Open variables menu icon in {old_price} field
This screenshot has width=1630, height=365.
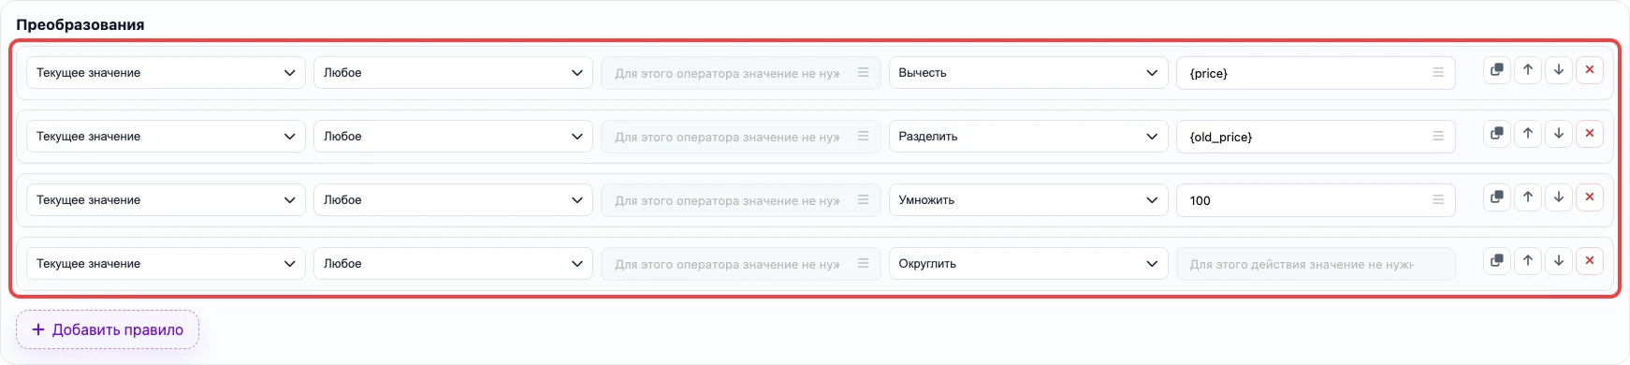pyautogui.click(x=1438, y=136)
